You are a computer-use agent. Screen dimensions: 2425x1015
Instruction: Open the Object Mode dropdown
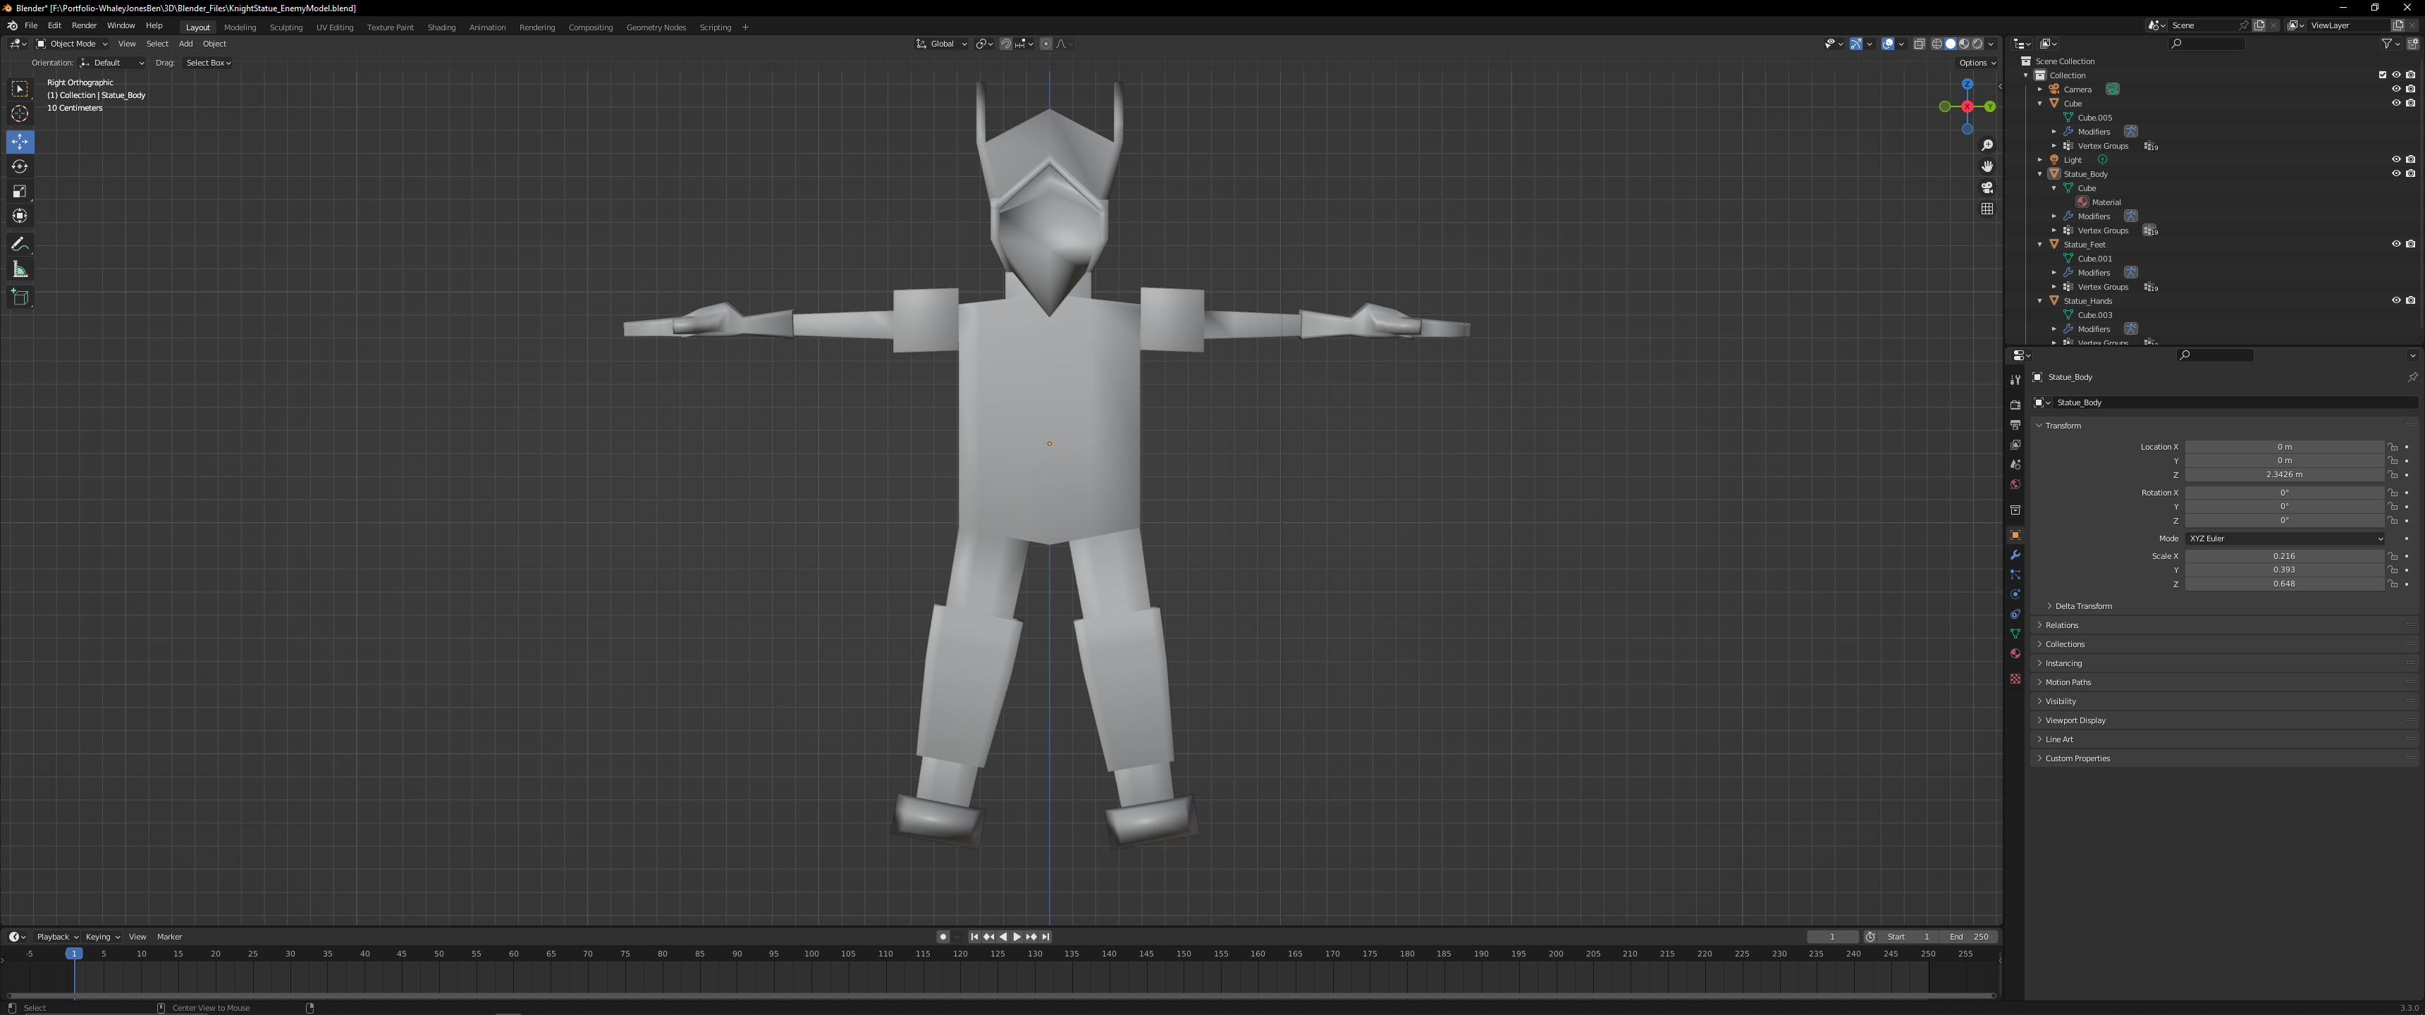tap(71, 43)
